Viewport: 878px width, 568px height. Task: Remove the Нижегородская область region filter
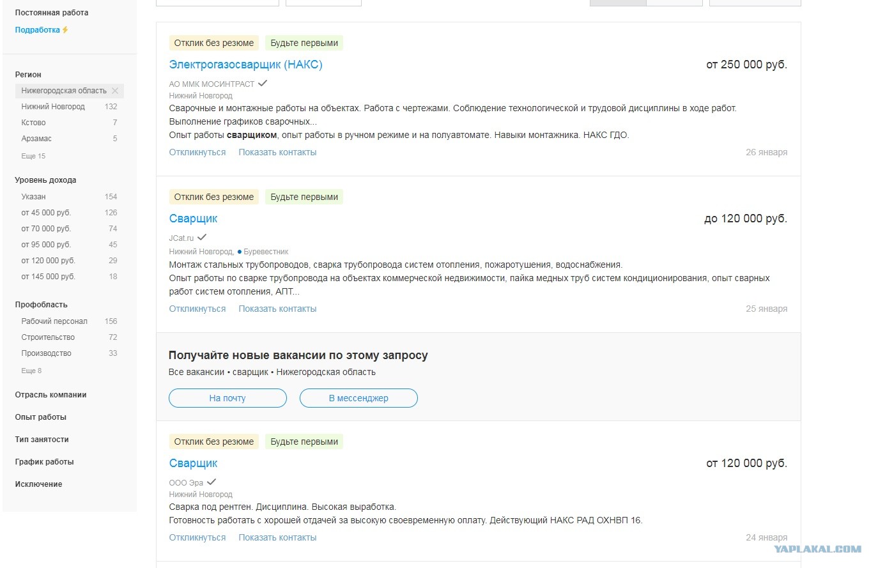pos(115,91)
